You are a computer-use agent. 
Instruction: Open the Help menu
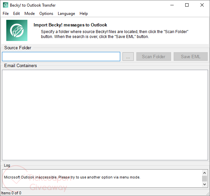click(84, 14)
